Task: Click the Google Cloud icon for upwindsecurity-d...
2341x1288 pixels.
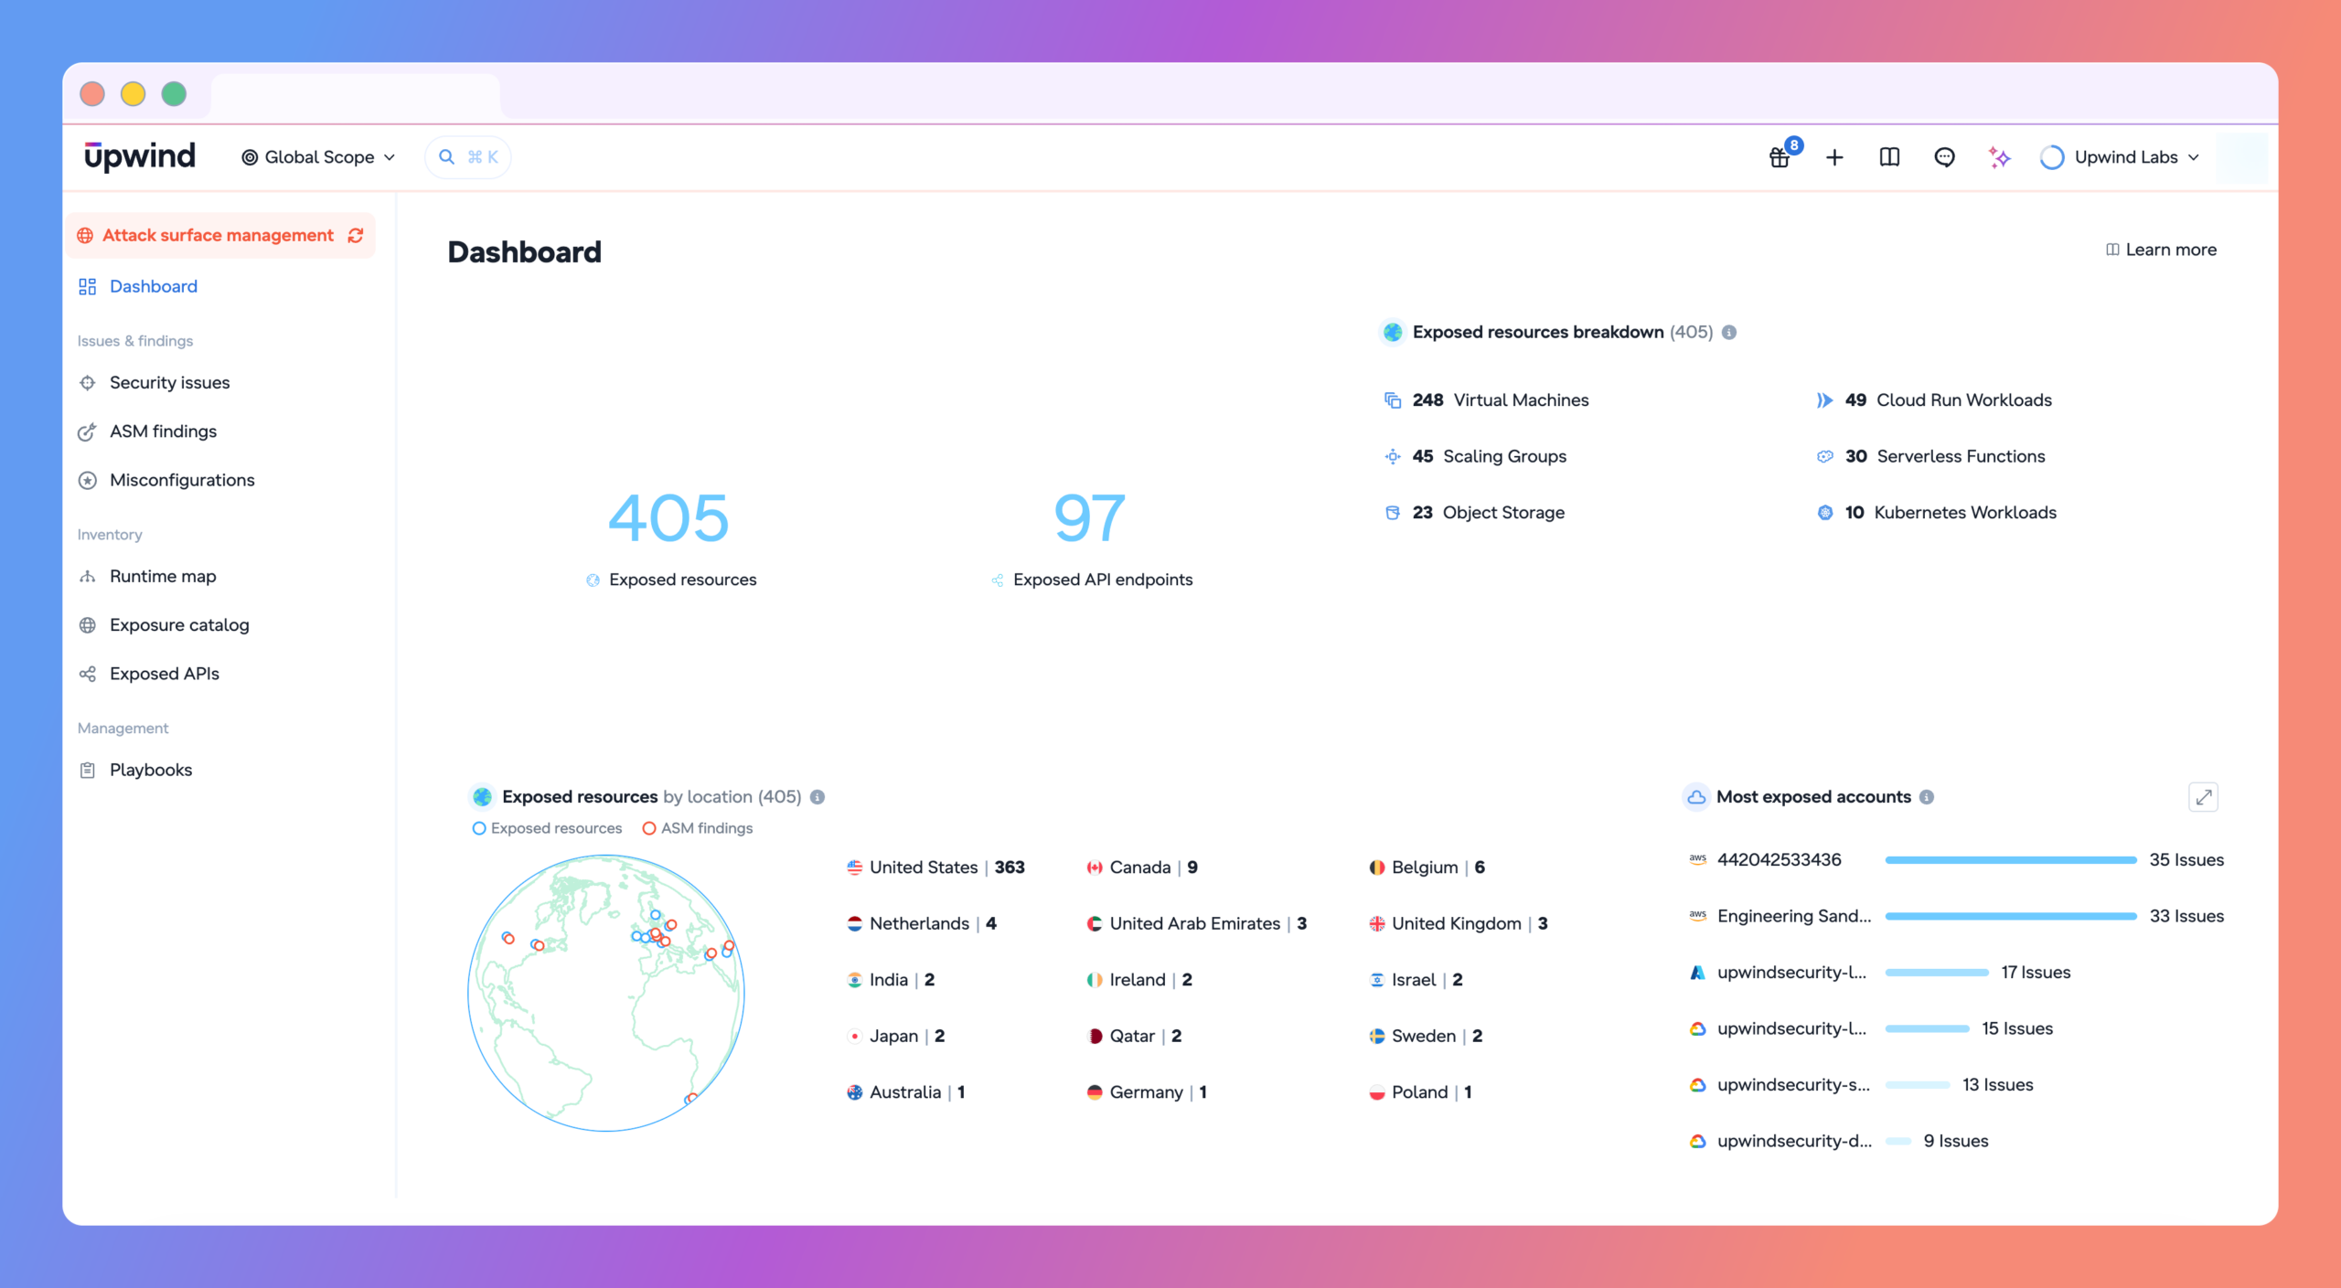Action: (1698, 1141)
